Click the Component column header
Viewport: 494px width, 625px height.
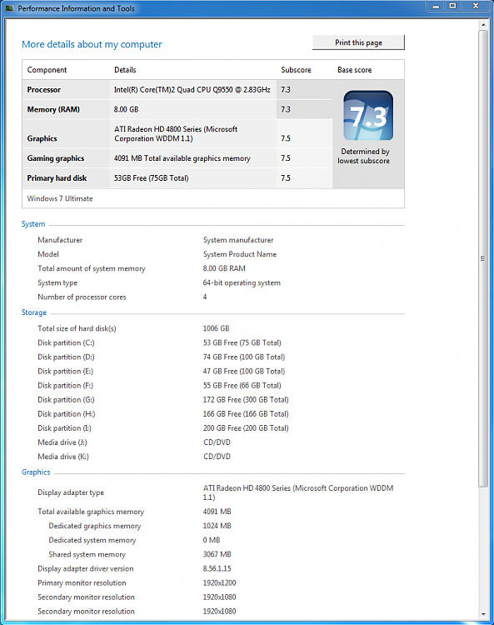pyautogui.click(x=47, y=70)
